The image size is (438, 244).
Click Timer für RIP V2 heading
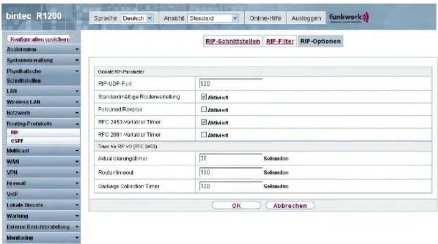(127, 146)
